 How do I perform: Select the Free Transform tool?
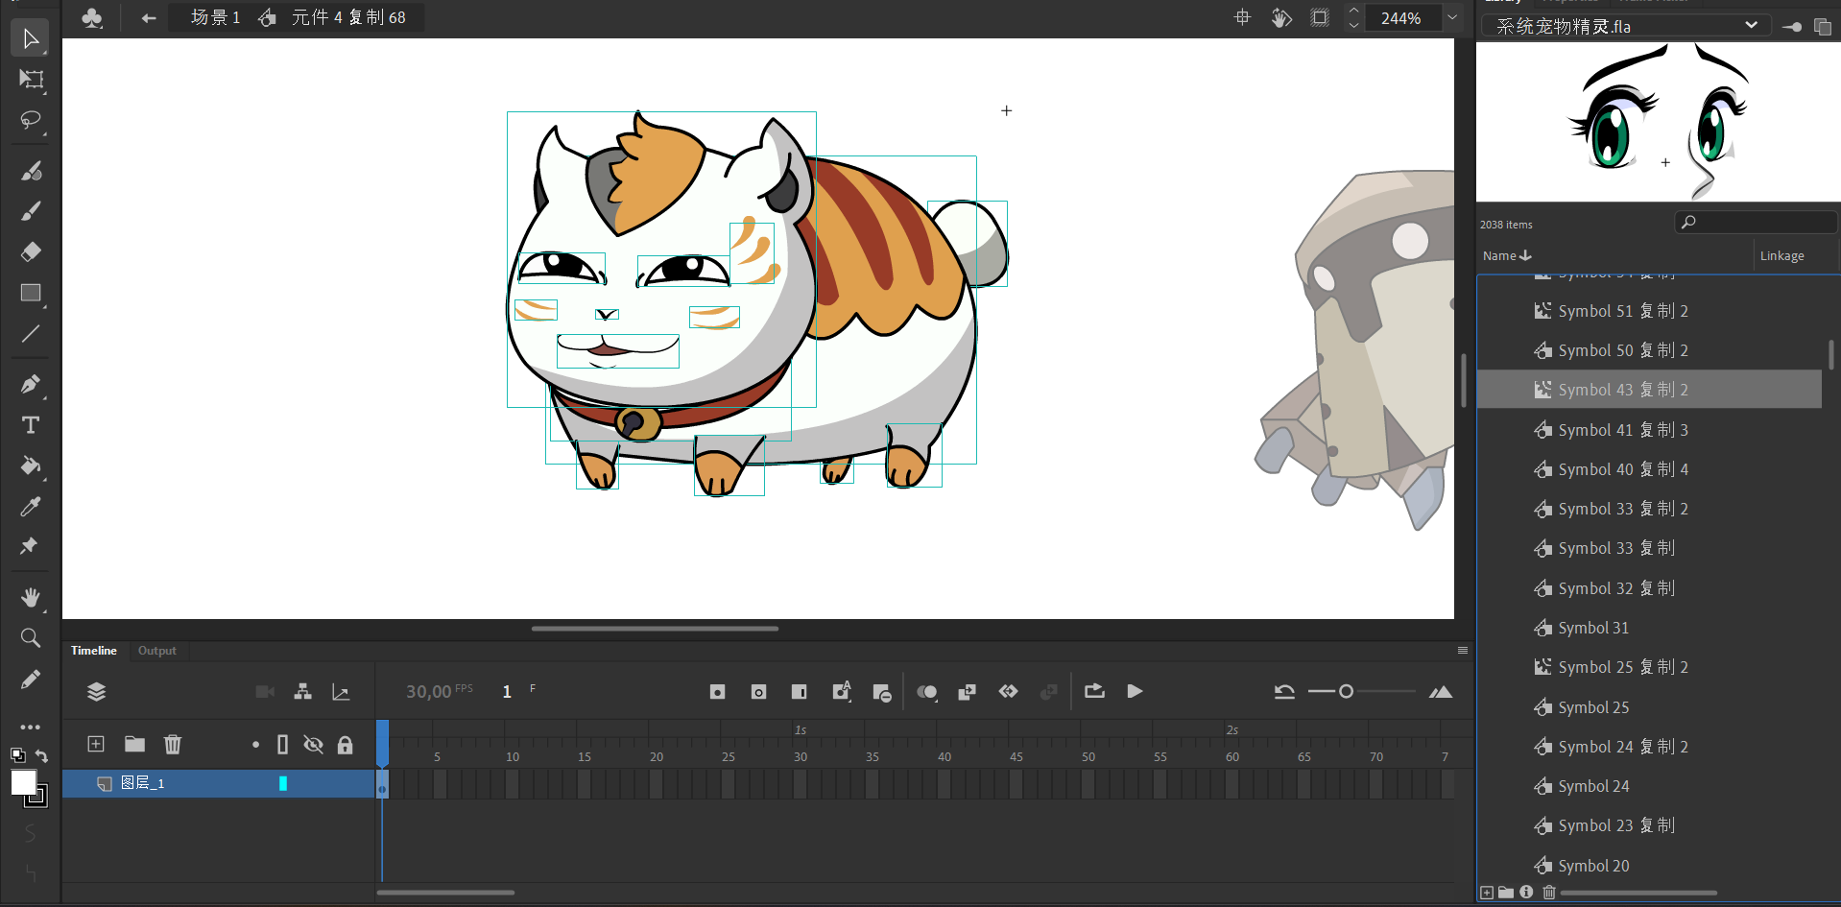31,80
